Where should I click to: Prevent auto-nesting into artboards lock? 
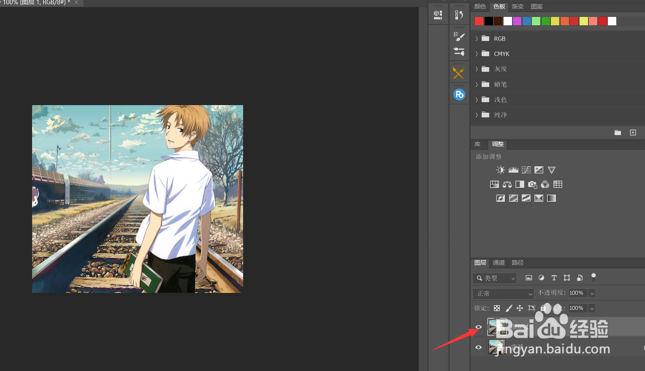click(x=531, y=308)
